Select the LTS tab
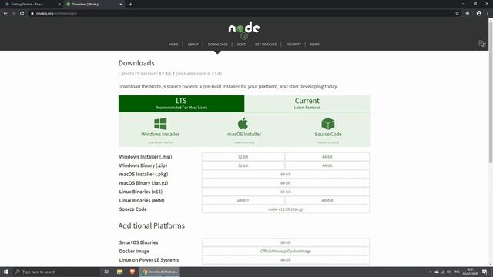 (x=182, y=104)
